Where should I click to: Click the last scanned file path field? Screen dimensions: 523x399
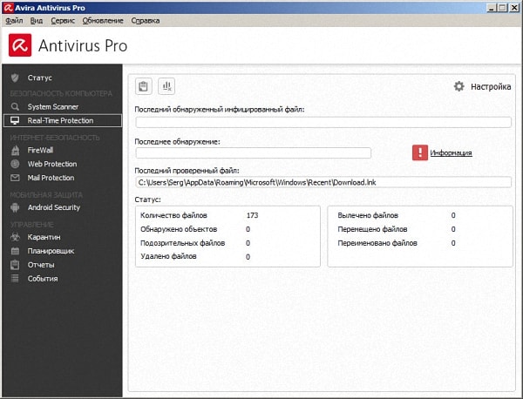tap(323, 182)
